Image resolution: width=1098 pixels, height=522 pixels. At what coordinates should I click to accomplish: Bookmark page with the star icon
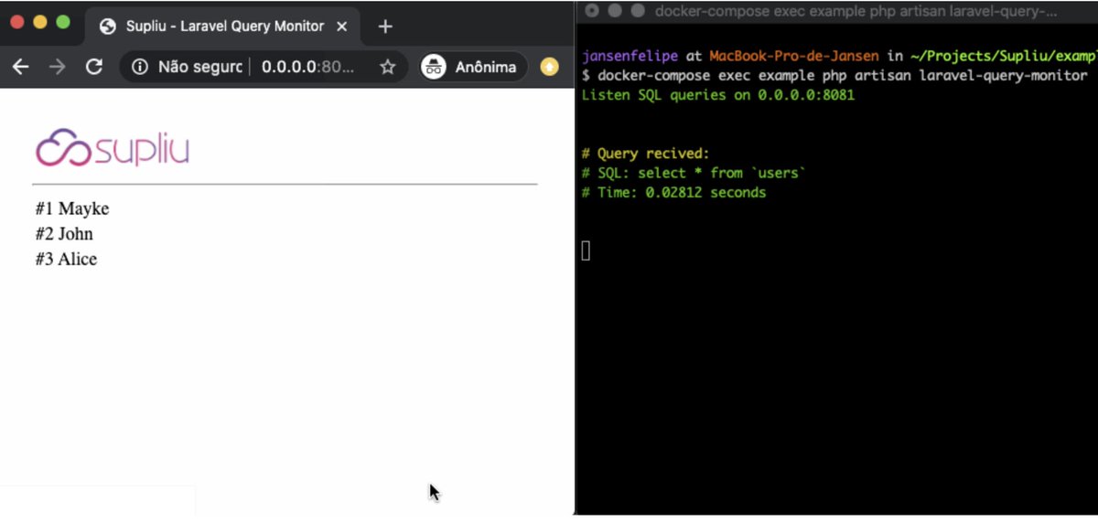pos(388,67)
